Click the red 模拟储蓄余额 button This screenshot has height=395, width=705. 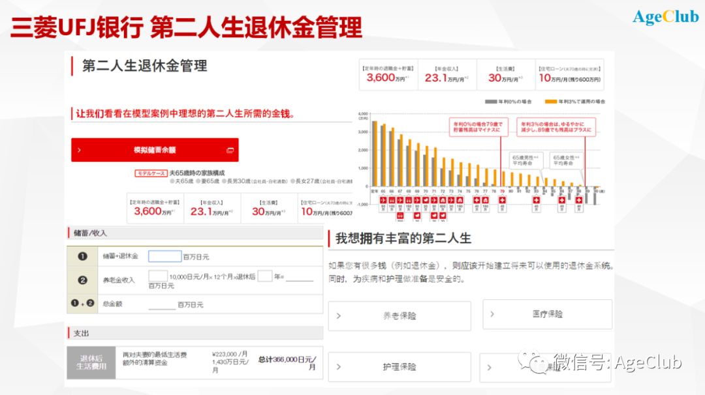pyautogui.click(x=155, y=150)
